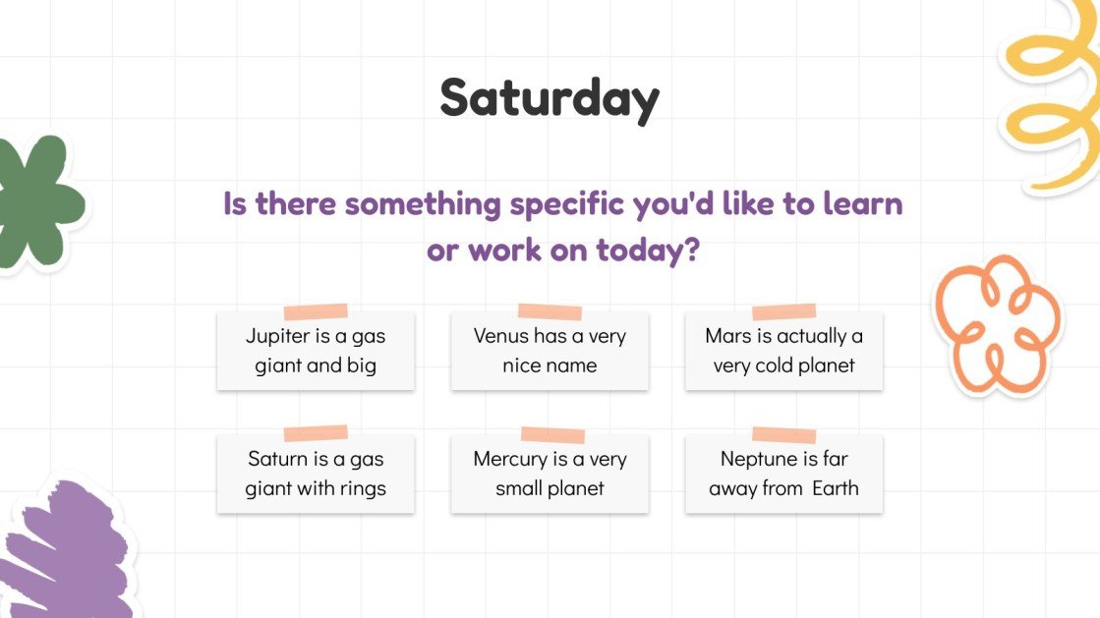Select the 'Mercury is a very small planet' note
Screen dimensions: 1100x618
click(550, 474)
